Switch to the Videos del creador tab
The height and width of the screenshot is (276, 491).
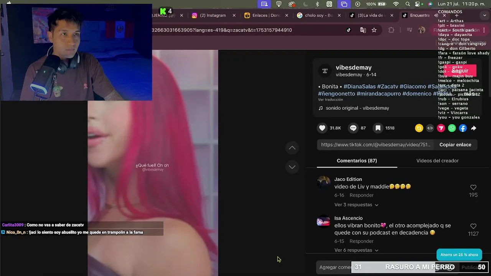[437, 161]
